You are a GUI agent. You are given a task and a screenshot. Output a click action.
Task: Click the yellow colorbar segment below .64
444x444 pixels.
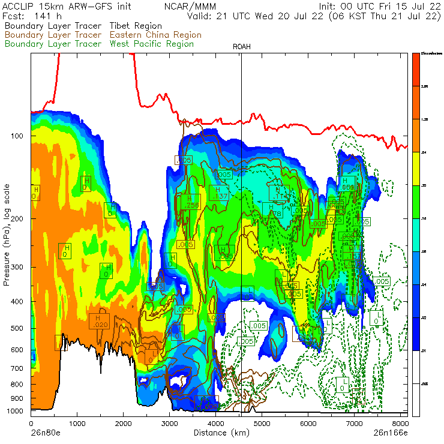[x=416, y=169]
